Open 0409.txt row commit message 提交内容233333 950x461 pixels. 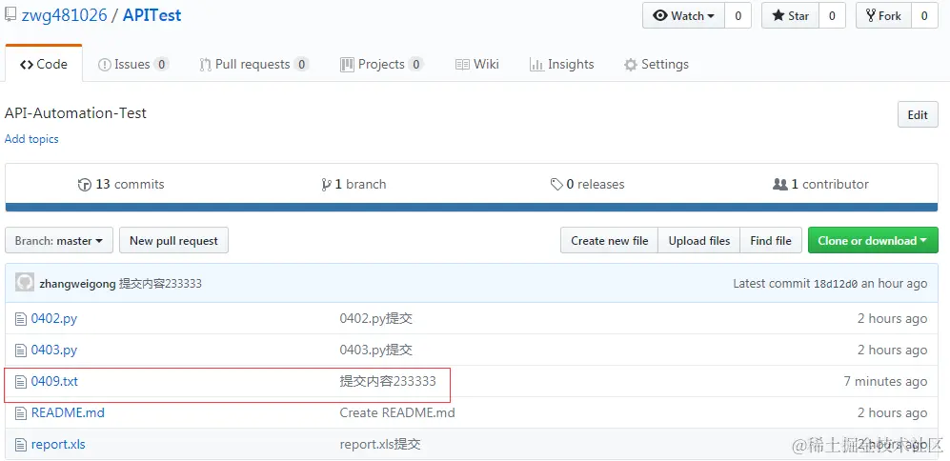coord(388,382)
